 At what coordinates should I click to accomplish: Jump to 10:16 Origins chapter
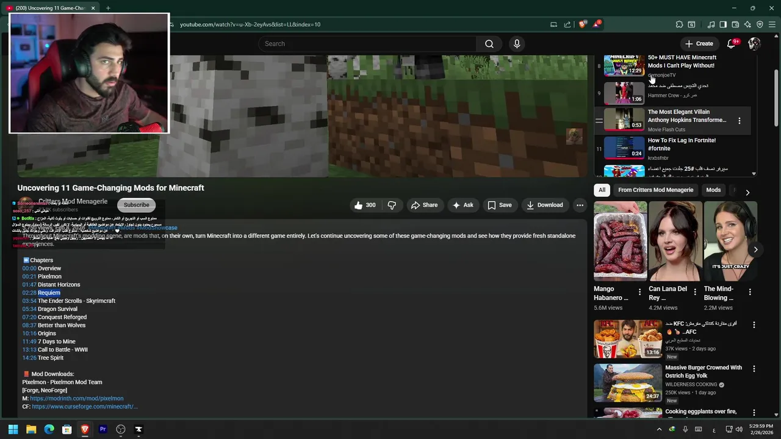(x=29, y=334)
